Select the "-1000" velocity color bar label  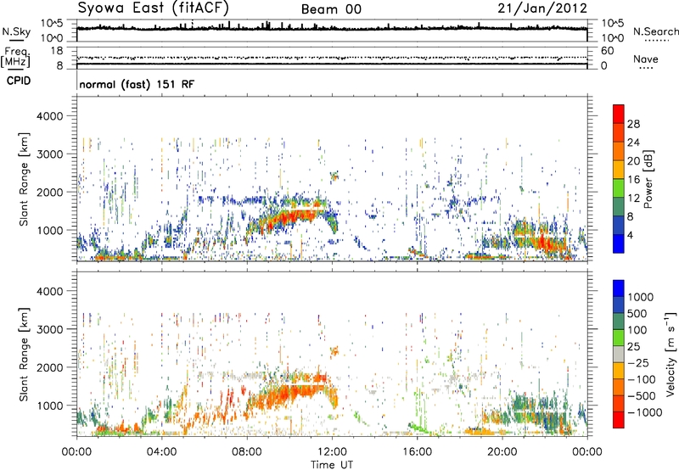tap(645, 412)
